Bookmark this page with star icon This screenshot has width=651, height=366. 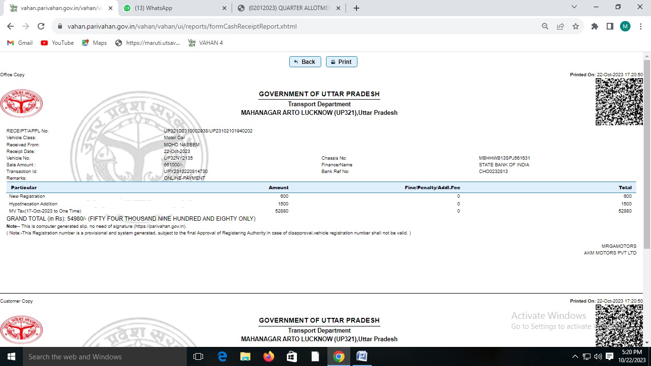pos(576,26)
